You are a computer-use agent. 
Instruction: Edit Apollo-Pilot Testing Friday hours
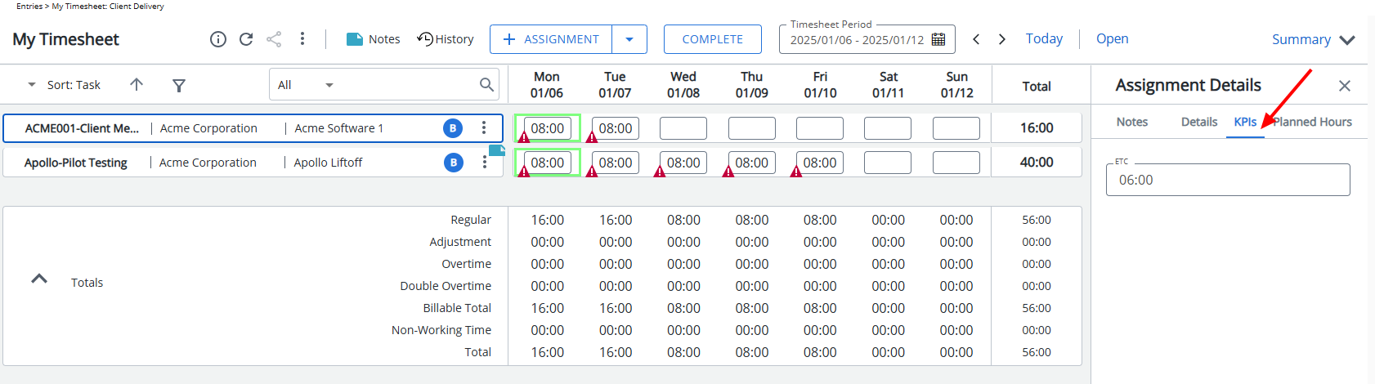click(x=820, y=163)
